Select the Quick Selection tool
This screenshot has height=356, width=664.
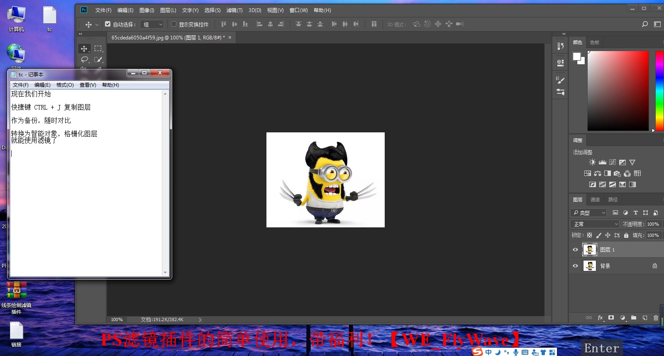click(98, 60)
